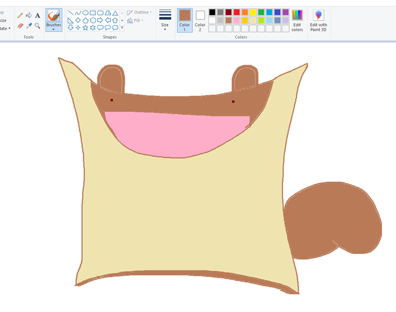The width and height of the screenshot is (396, 312).
Task: Choose the Rectangle shape
Action: pyautogui.click(x=93, y=13)
